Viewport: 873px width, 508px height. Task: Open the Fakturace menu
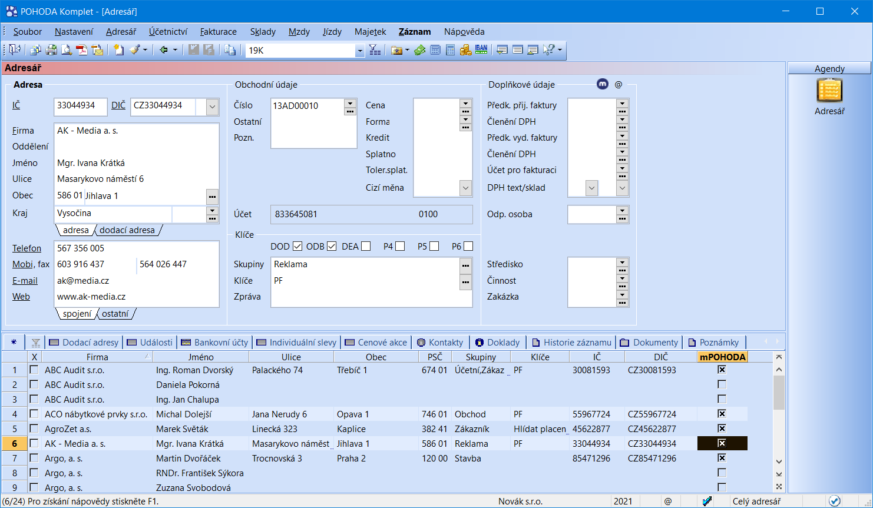[219, 32]
